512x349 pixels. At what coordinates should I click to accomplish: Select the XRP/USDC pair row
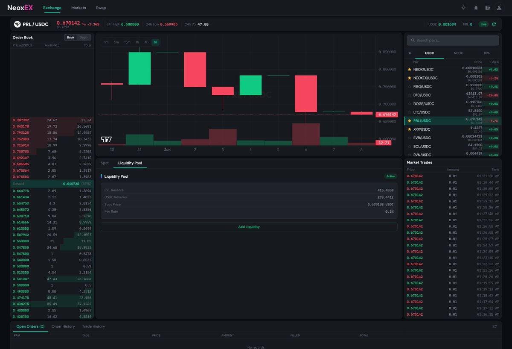coord(453,129)
